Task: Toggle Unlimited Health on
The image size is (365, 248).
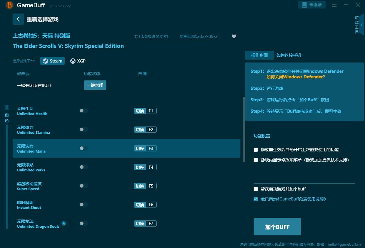Action: (84, 111)
